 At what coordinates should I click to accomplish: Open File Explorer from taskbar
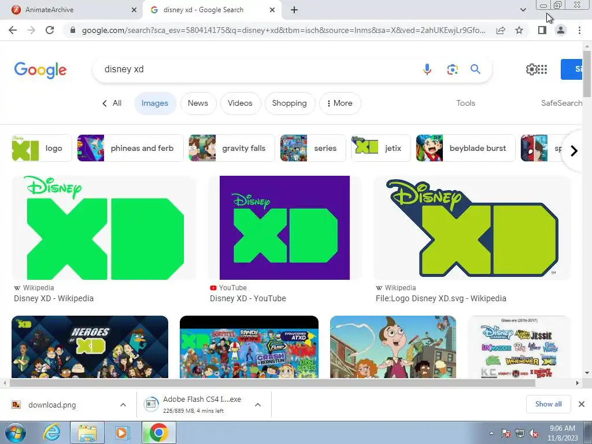pyautogui.click(x=87, y=432)
